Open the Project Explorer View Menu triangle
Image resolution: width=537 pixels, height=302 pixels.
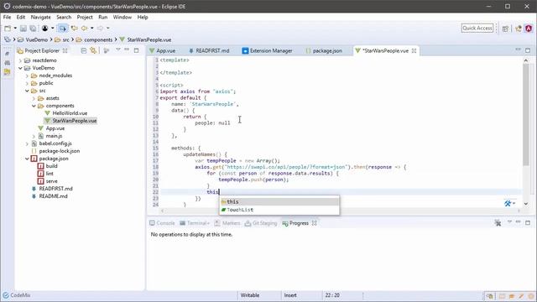(x=118, y=50)
